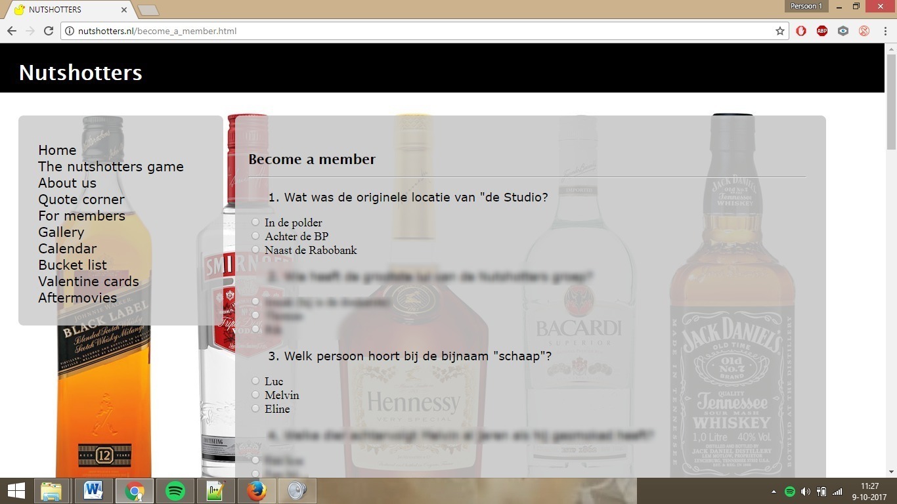
Task: Open the red hand AdBlock extension icon
Action: point(801,31)
